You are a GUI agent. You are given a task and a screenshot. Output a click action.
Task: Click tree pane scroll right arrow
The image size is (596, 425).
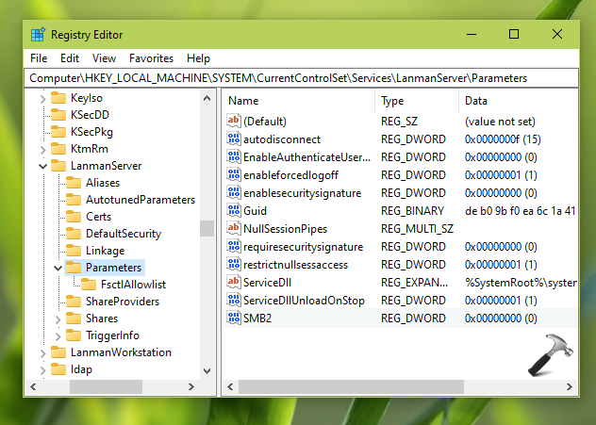point(191,386)
